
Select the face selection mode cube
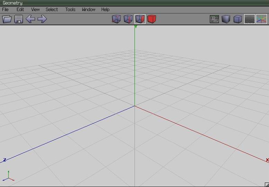click(140, 19)
